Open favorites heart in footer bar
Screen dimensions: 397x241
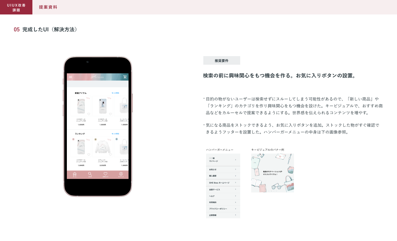[x=105, y=174]
